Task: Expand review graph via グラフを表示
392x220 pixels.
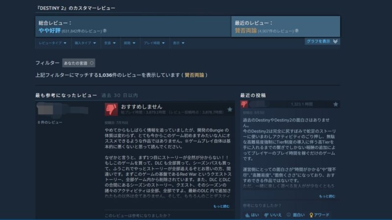Action: point(322,41)
